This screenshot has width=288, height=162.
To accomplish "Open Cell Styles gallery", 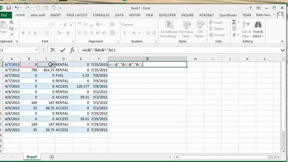I will [x=200, y=29].
